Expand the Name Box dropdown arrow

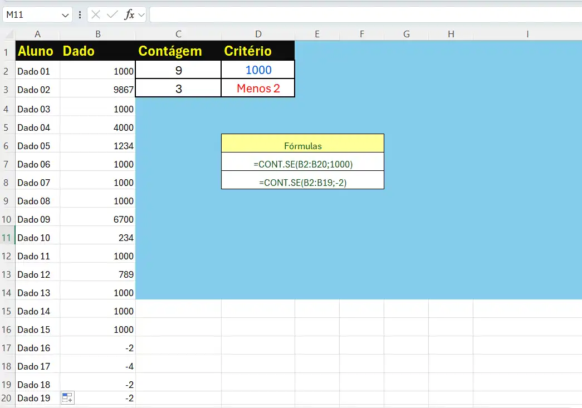[66, 15]
